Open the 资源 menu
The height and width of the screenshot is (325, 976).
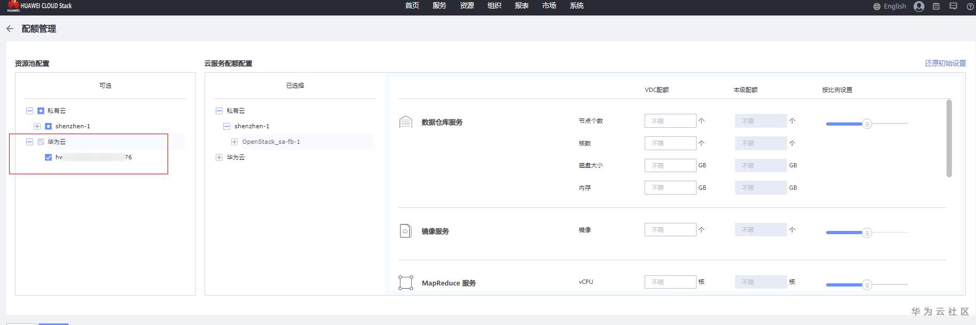click(x=467, y=6)
